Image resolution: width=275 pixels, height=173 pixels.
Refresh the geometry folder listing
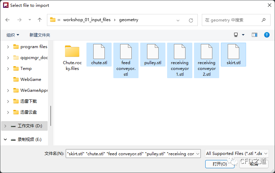[x=191, y=20]
